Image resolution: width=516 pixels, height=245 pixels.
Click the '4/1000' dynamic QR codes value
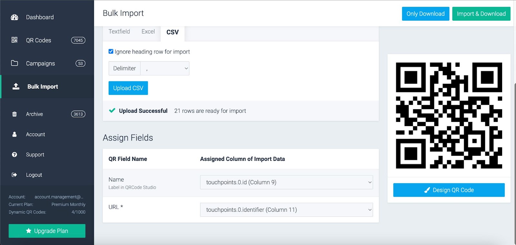pos(78,212)
